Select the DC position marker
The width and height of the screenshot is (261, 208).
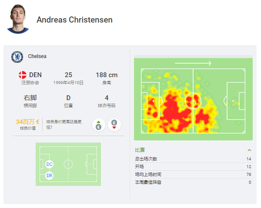(49, 165)
